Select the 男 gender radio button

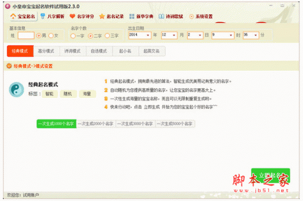39,35
